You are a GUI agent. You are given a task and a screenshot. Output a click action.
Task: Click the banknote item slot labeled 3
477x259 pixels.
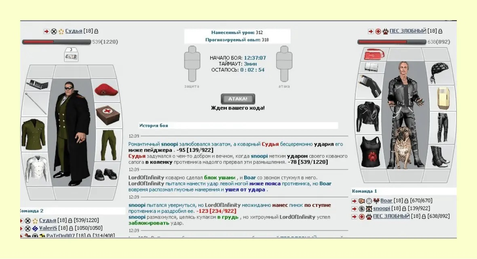[x=71, y=55]
